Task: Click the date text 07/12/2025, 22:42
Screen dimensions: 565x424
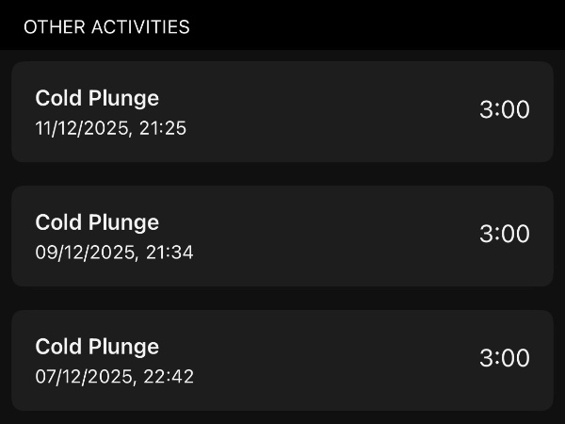Action: (114, 377)
